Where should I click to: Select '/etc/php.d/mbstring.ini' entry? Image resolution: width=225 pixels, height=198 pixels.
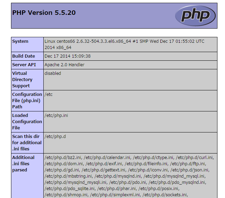point(68,176)
